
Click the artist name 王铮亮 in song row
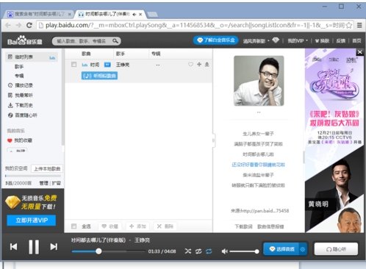123,65
